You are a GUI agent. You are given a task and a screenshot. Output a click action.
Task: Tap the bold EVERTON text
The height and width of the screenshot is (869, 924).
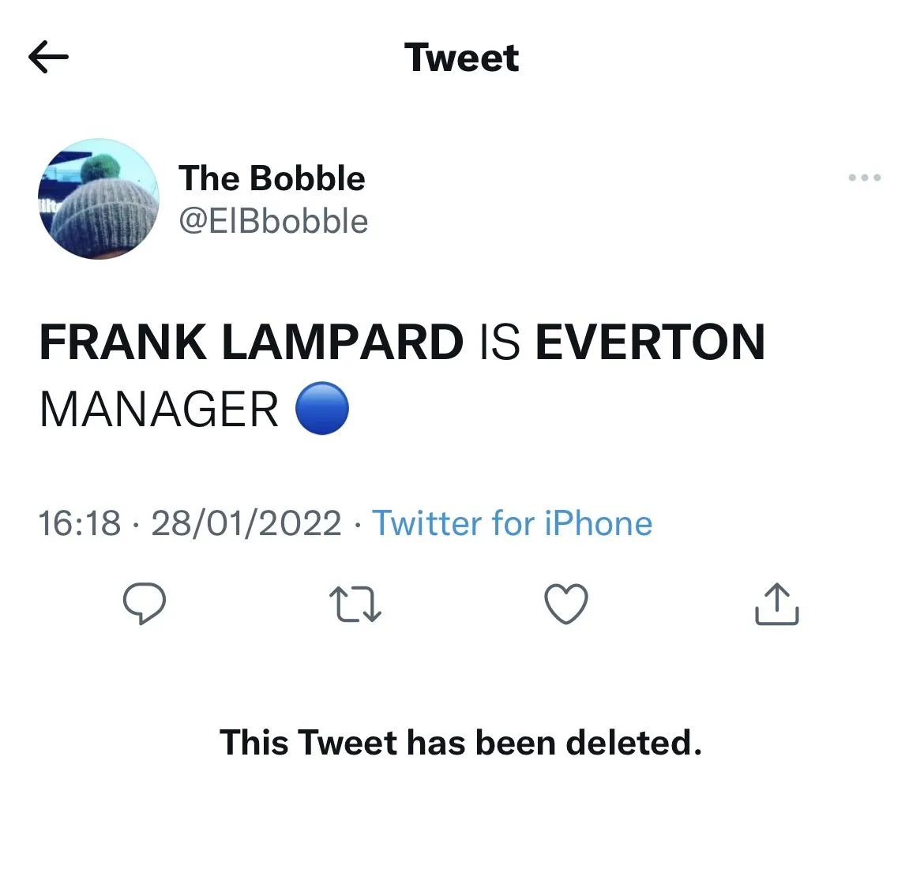(x=650, y=343)
